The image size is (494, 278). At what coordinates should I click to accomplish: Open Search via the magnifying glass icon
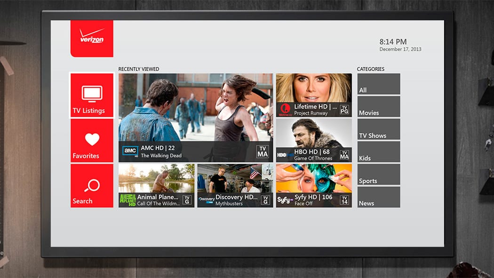point(92,185)
